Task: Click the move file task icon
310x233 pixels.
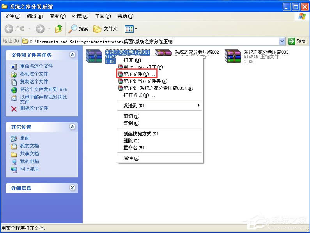Action: (x=14, y=74)
